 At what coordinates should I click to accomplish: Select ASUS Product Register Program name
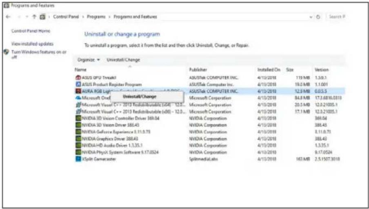click(x=112, y=84)
